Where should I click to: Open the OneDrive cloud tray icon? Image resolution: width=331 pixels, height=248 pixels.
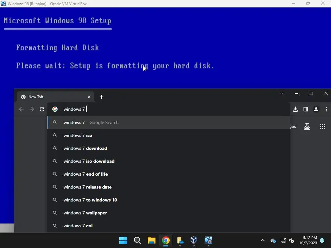click(273, 240)
